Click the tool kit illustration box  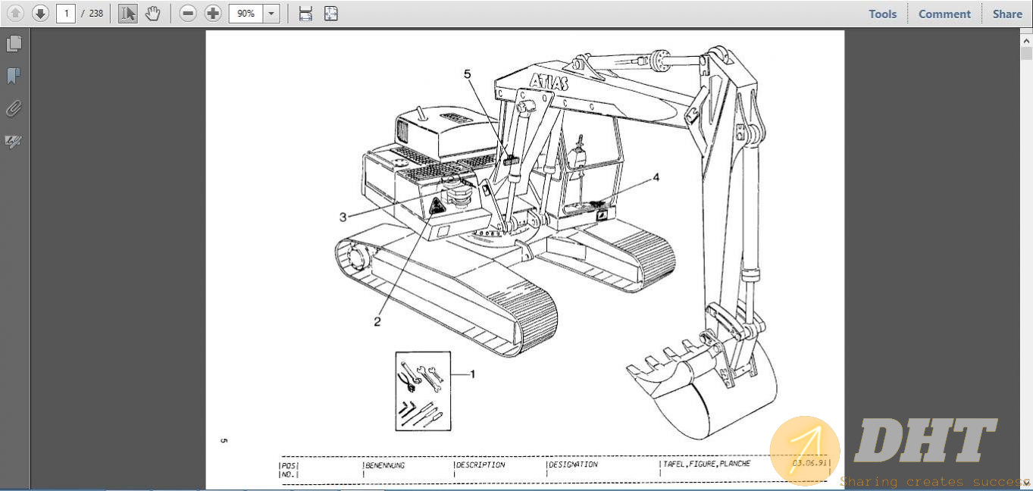click(x=423, y=391)
